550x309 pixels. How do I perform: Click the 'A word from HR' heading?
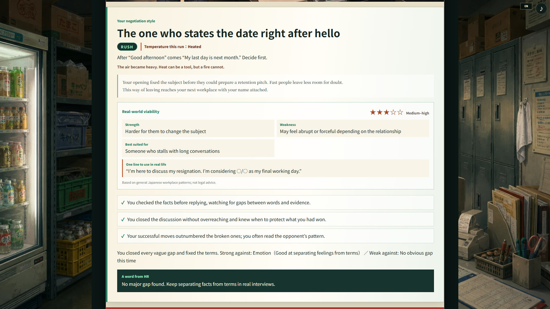[135, 277]
